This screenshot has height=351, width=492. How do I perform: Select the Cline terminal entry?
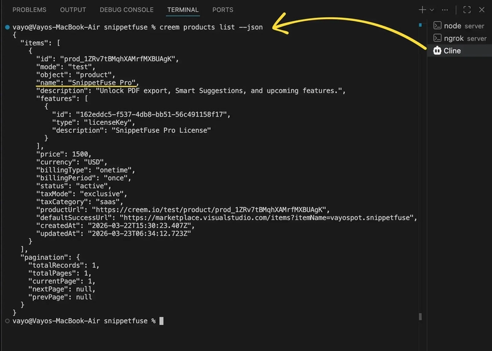459,51
